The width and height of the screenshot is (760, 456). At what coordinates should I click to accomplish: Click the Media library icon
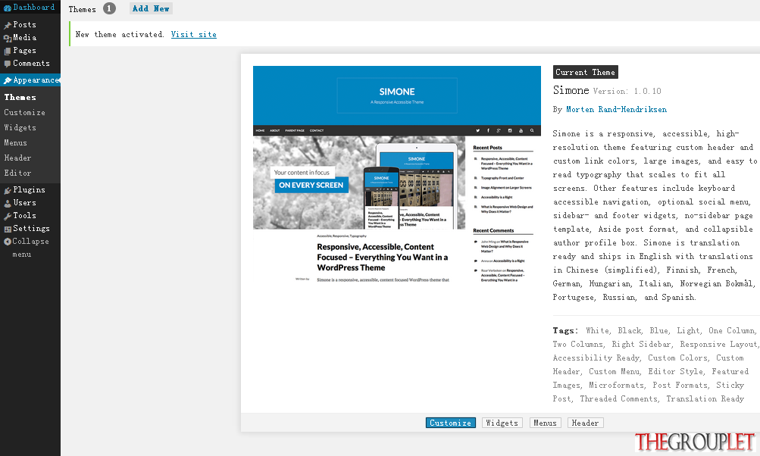pos(8,38)
